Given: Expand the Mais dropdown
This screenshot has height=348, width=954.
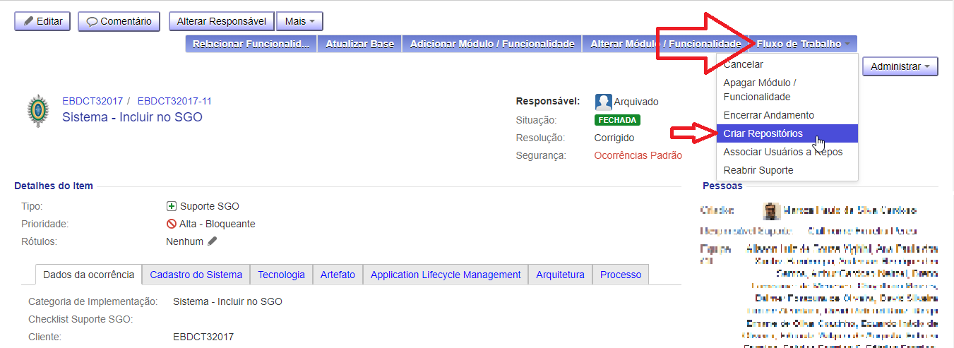Looking at the screenshot, I should click(x=299, y=21).
